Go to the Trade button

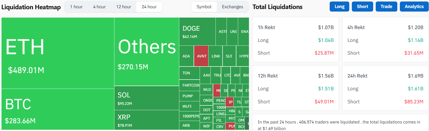(387, 7)
